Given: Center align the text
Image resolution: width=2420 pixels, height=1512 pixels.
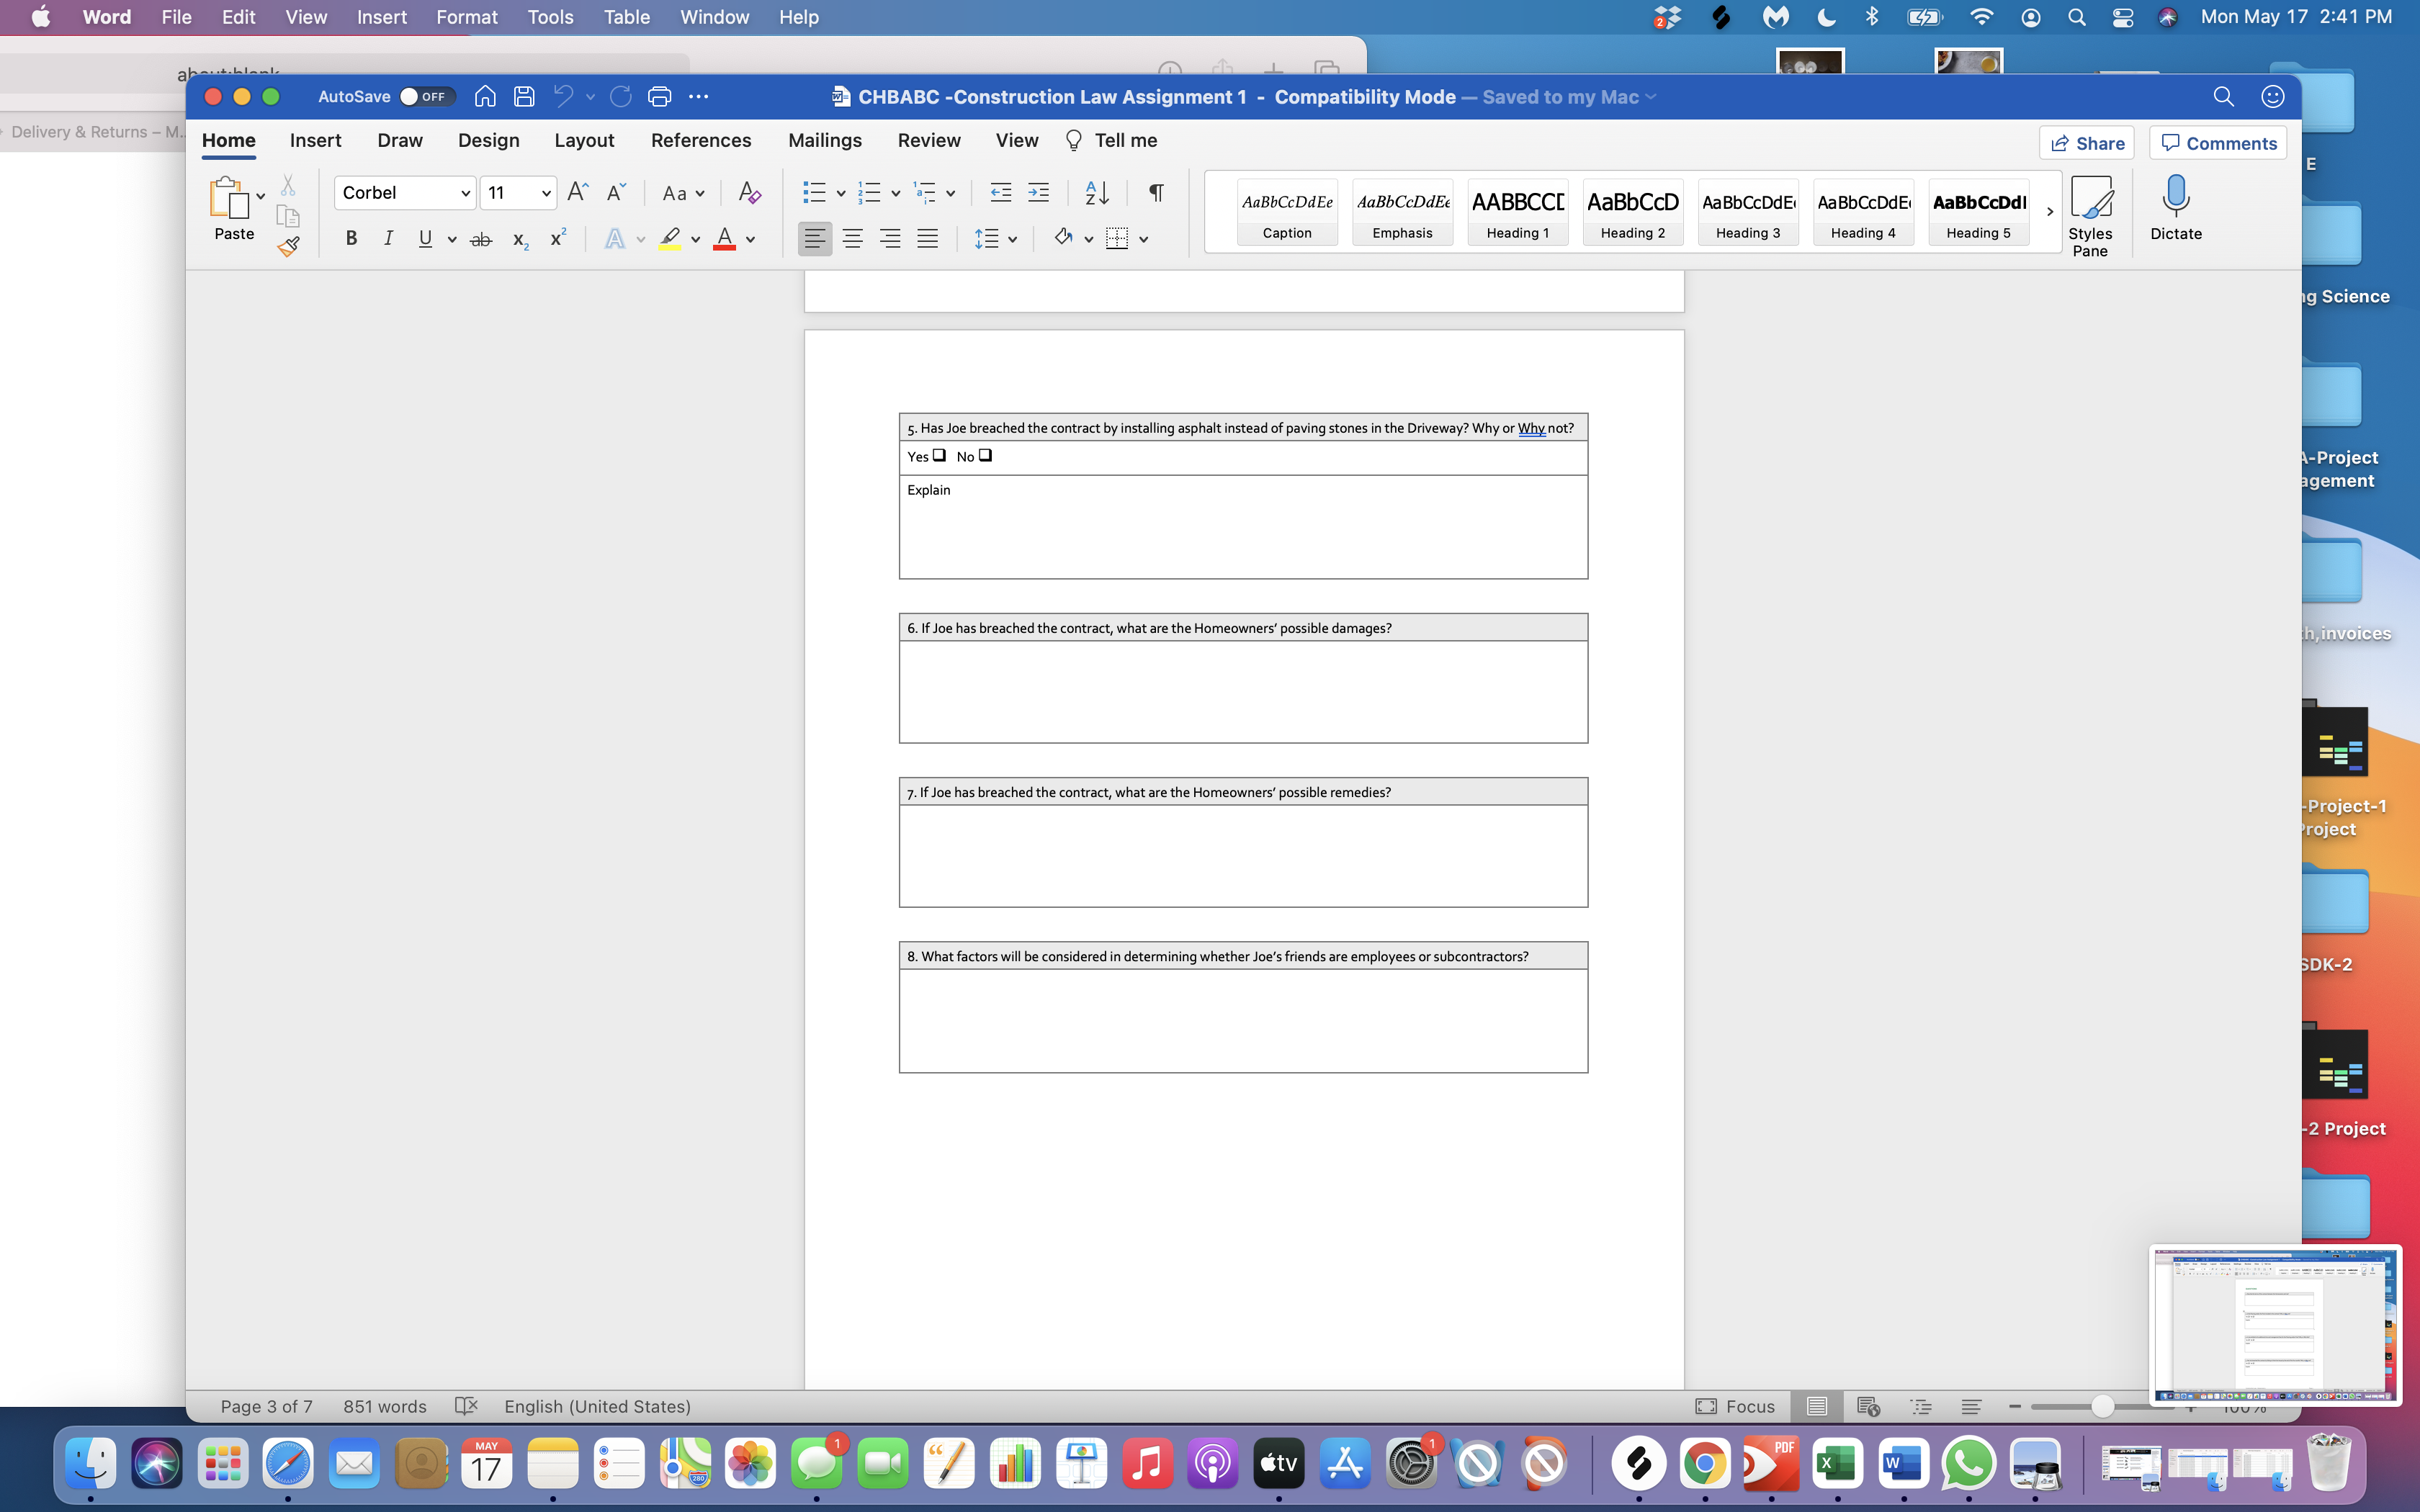Looking at the screenshot, I should coord(852,238).
